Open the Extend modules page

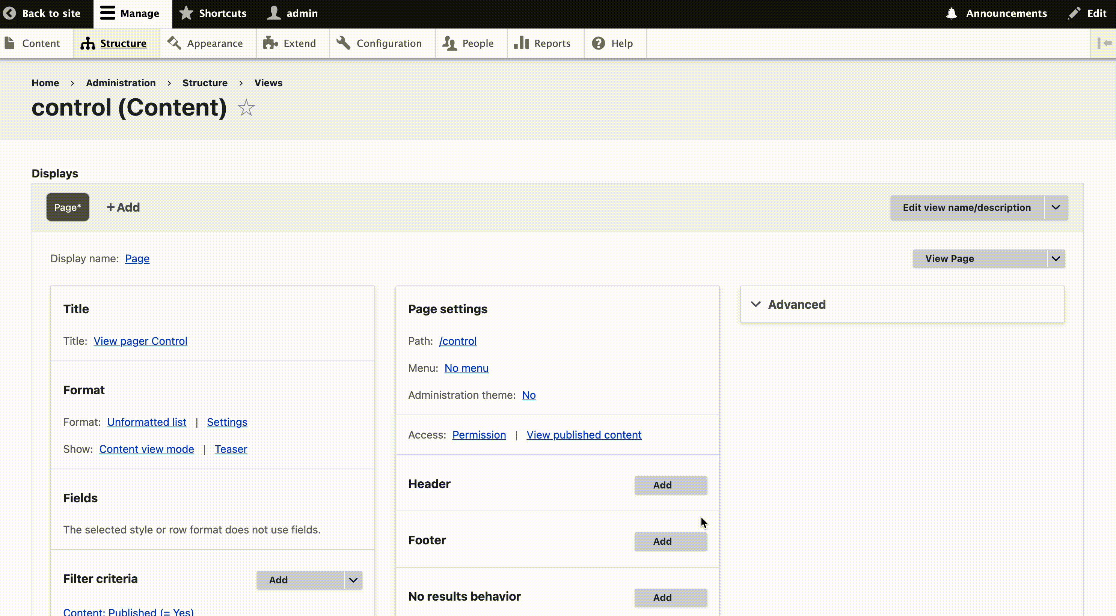(x=290, y=43)
